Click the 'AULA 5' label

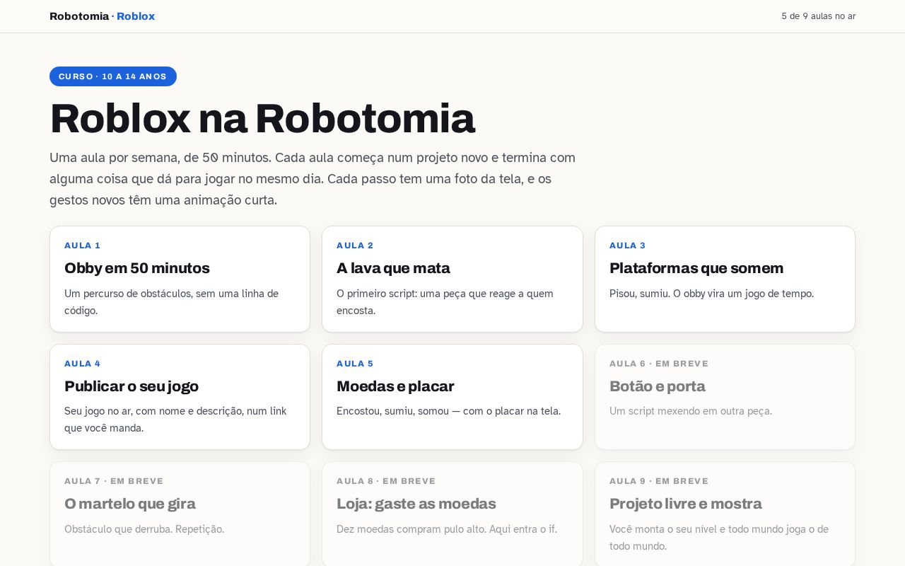[x=355, y=364]
